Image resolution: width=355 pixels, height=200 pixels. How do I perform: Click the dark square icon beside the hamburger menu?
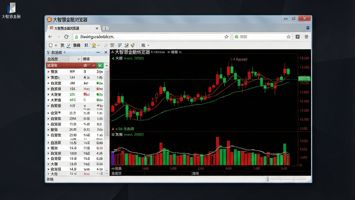[297, 37]
